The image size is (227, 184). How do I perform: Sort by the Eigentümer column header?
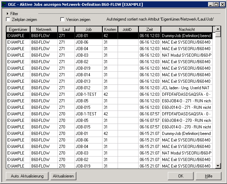point(18,30)
